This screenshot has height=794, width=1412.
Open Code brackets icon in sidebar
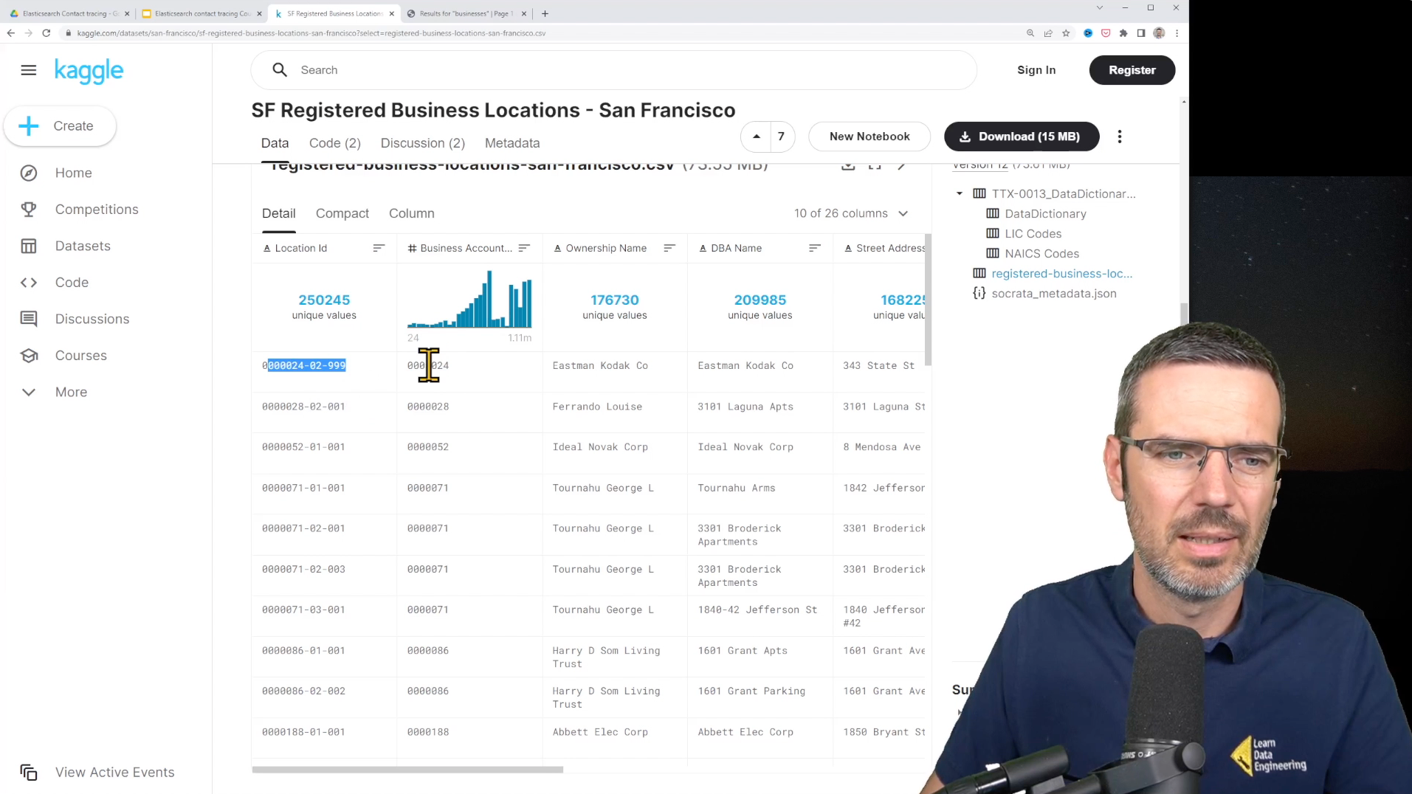(29, 283)
